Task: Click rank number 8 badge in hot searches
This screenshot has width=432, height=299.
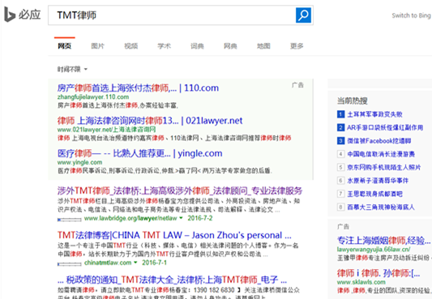Action: tap(340, 207)
